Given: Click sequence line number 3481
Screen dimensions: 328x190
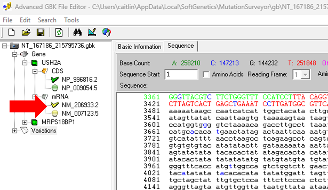Looking at the screenshot, I should click(x=152, y=111).
